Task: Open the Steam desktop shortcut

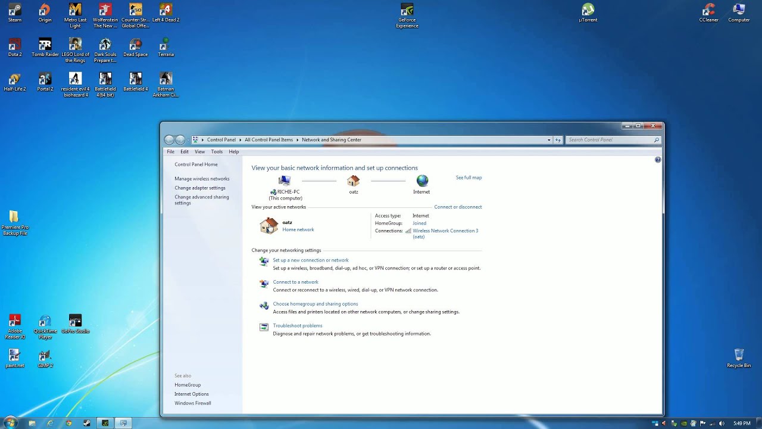Action: (15, 13)
